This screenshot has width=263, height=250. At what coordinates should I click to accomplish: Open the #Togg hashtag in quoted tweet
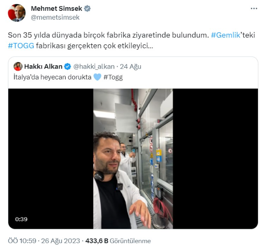113,77
